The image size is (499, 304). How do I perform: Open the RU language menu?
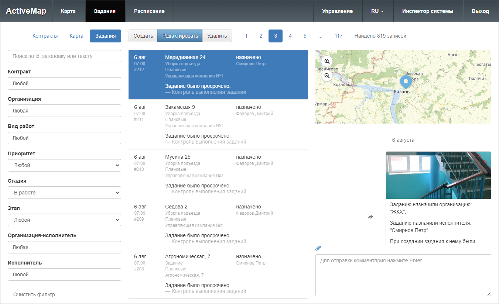(377, 11)
